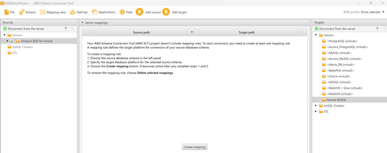Open the Help menu

click(126, 12)
